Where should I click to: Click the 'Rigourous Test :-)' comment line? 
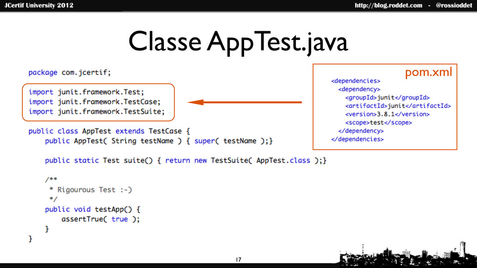tap(91, 190)
